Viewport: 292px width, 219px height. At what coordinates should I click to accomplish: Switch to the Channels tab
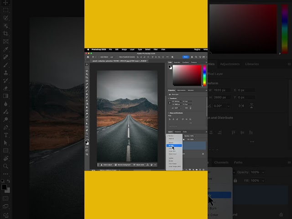tap(177, 132)
